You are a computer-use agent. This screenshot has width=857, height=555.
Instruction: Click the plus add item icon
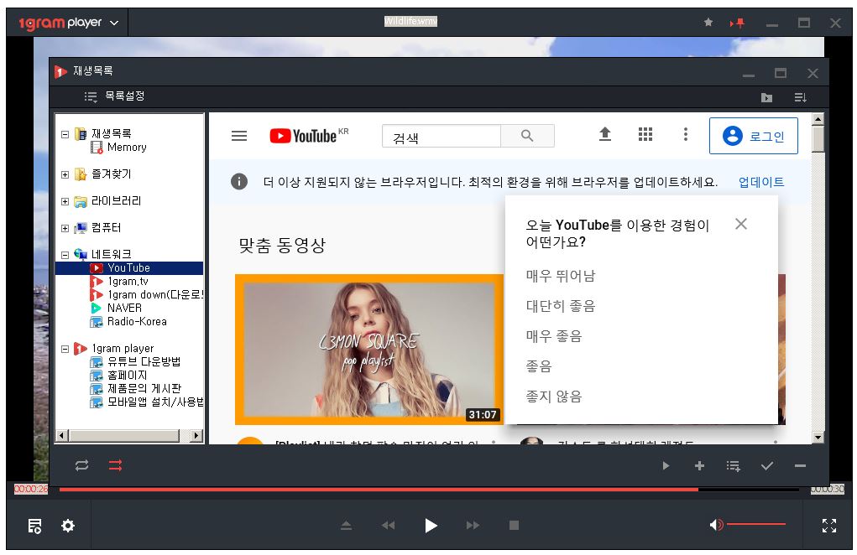699,466
